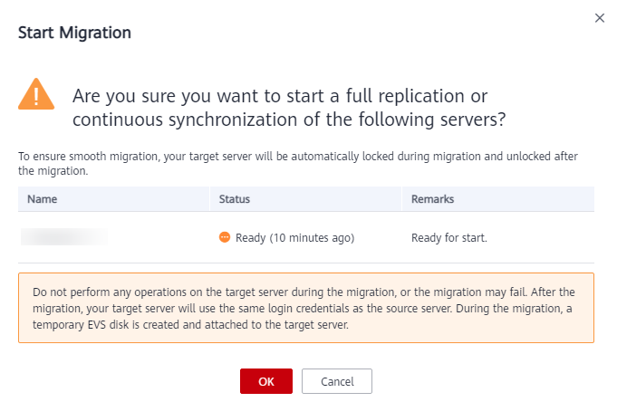Click the "To ensure smooth migration" description line
Viewport: 617px width, 402px height.
coord(297,157)
